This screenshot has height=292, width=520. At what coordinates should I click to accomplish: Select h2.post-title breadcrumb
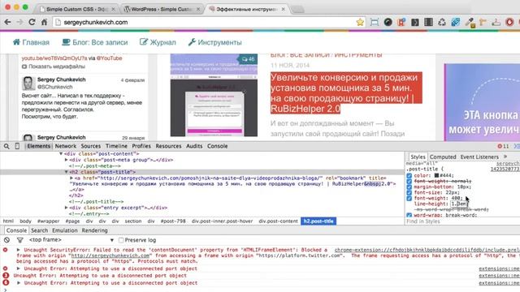[318, 221]
